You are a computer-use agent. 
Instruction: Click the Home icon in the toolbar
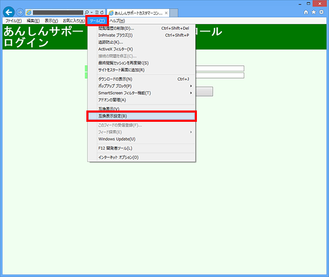click(306, 12)
